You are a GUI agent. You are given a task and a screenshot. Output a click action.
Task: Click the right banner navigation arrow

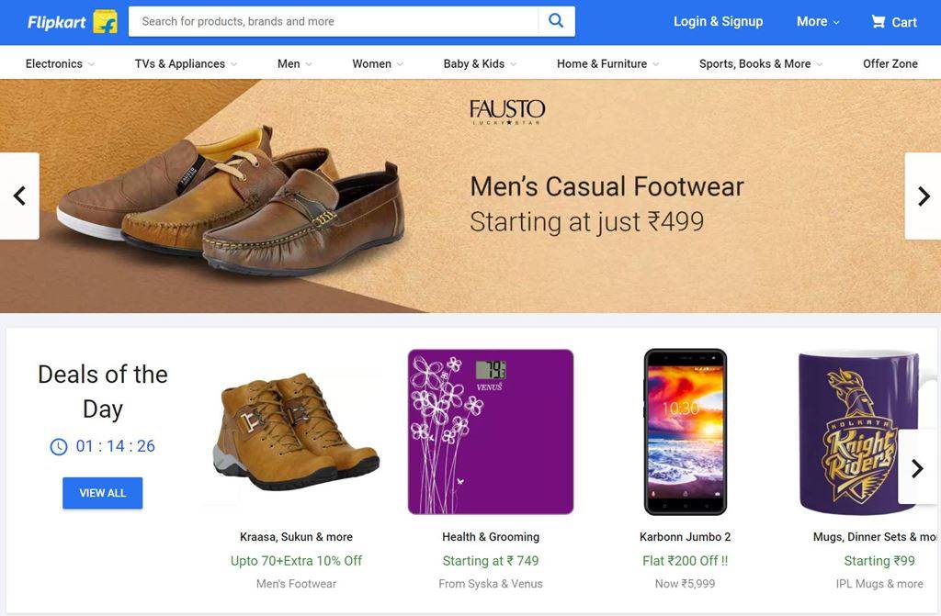point(924,196)
